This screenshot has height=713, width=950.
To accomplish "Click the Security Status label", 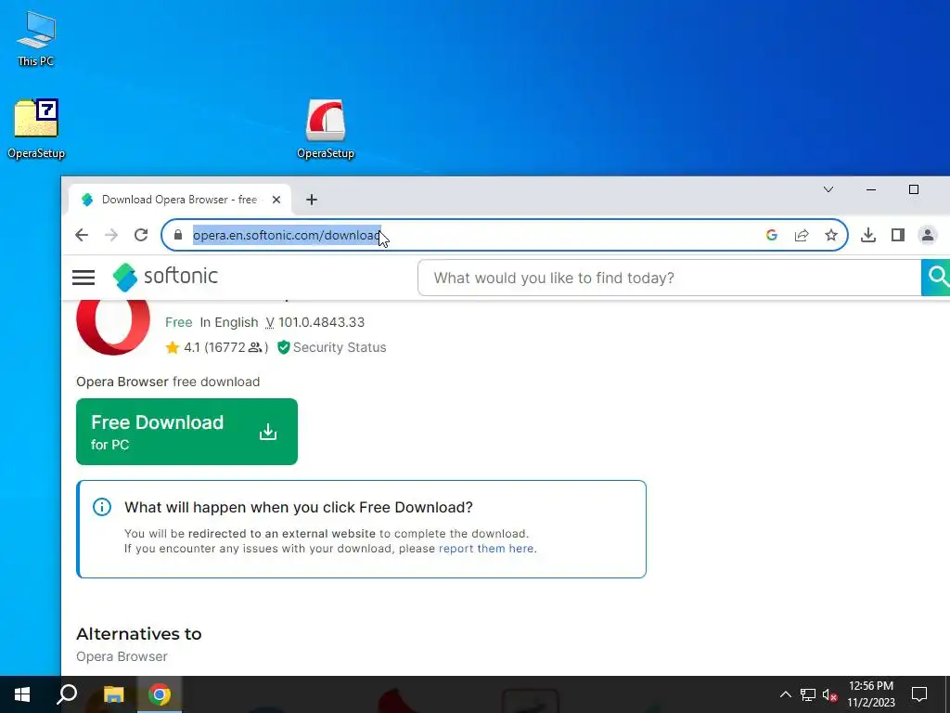I will click(340, 347).
